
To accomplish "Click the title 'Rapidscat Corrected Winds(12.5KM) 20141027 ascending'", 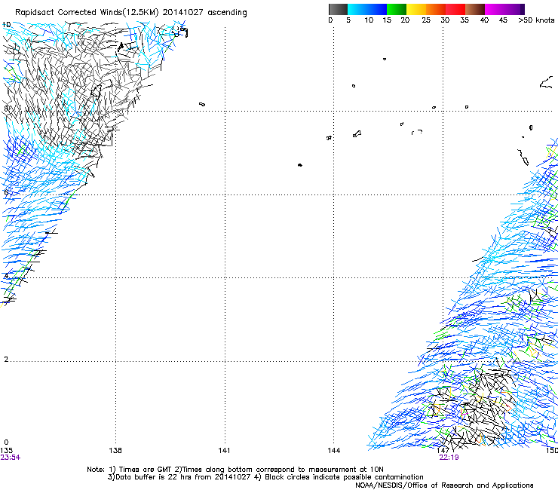I will (x=131, y=13).
